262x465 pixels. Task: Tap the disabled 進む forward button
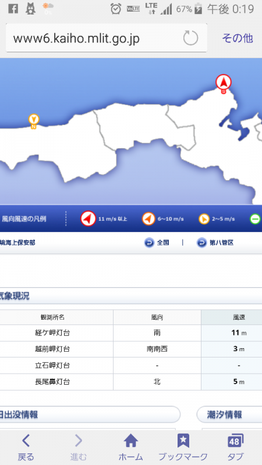[x=79, y=447]
